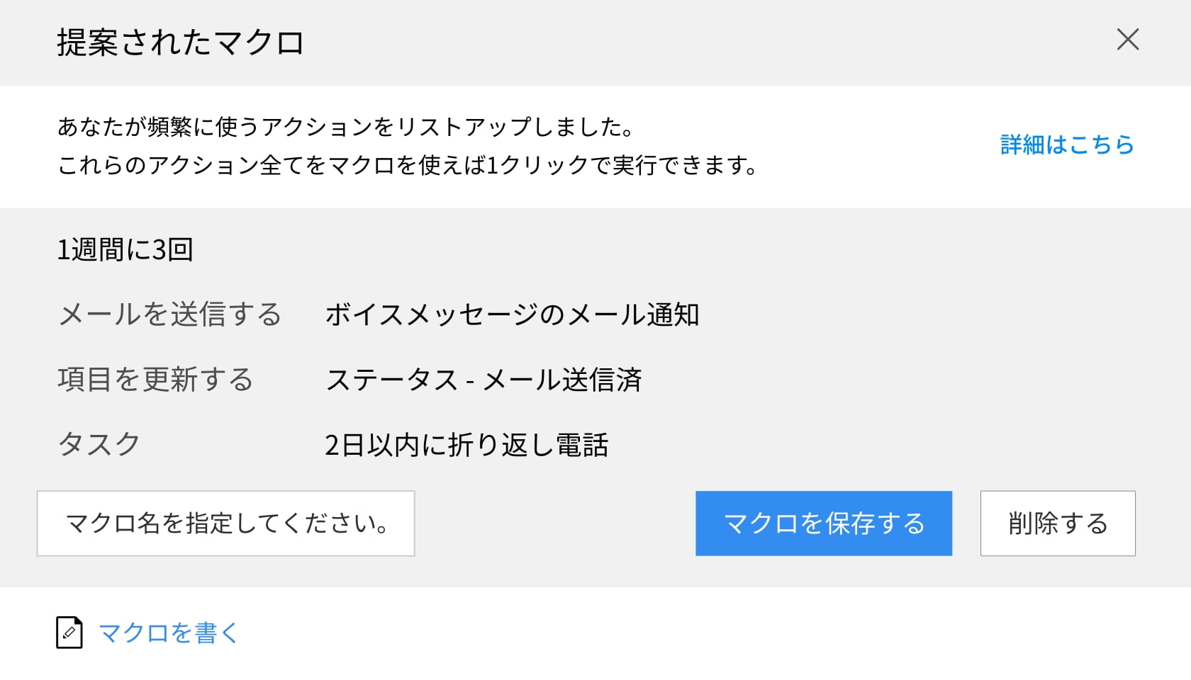
Task: Click the マクロを保存する button
Action: pos(823,523)
